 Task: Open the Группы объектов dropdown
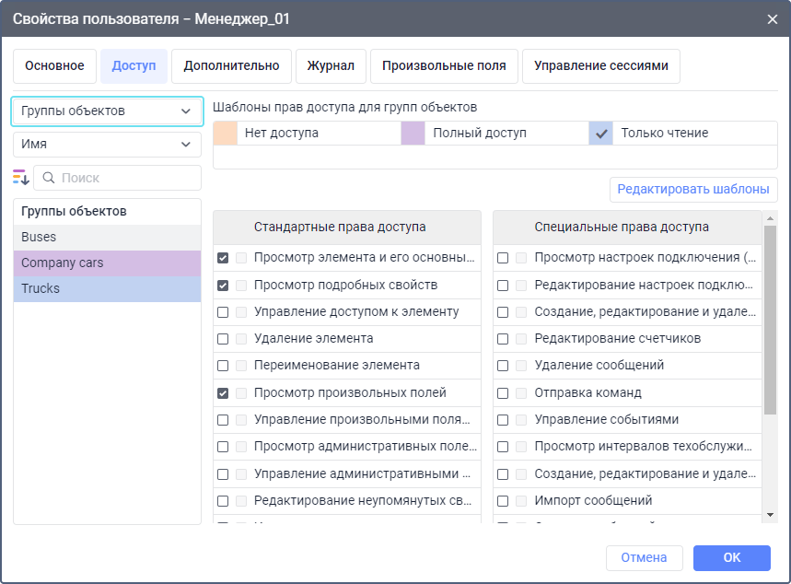pos(107,111)
